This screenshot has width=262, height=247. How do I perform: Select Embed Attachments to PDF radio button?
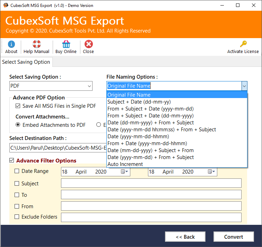coord(18,125)
